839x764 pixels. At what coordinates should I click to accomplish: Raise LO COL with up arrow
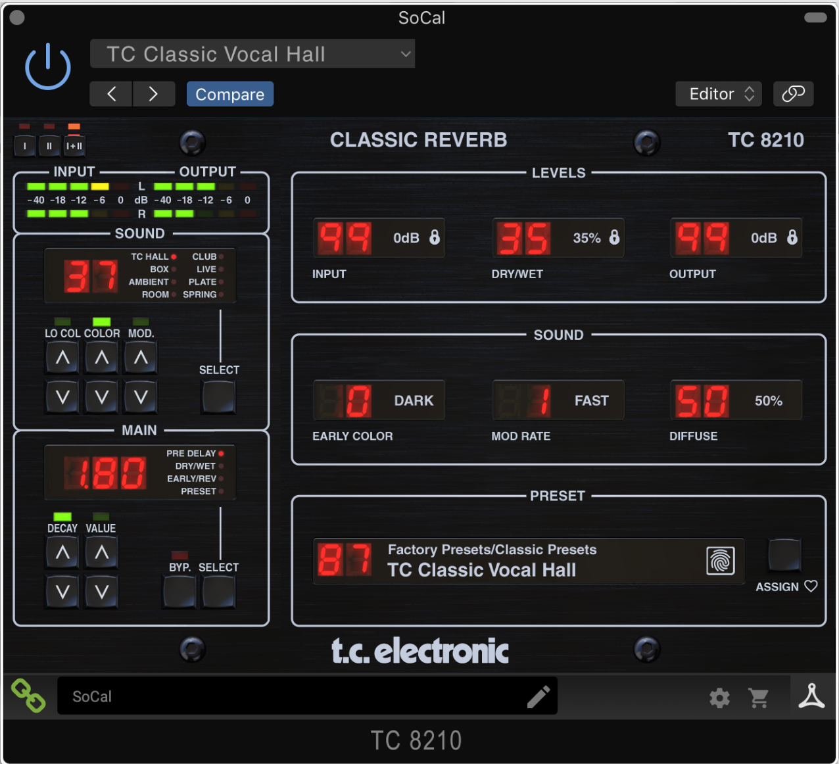[x=62, y=358]
